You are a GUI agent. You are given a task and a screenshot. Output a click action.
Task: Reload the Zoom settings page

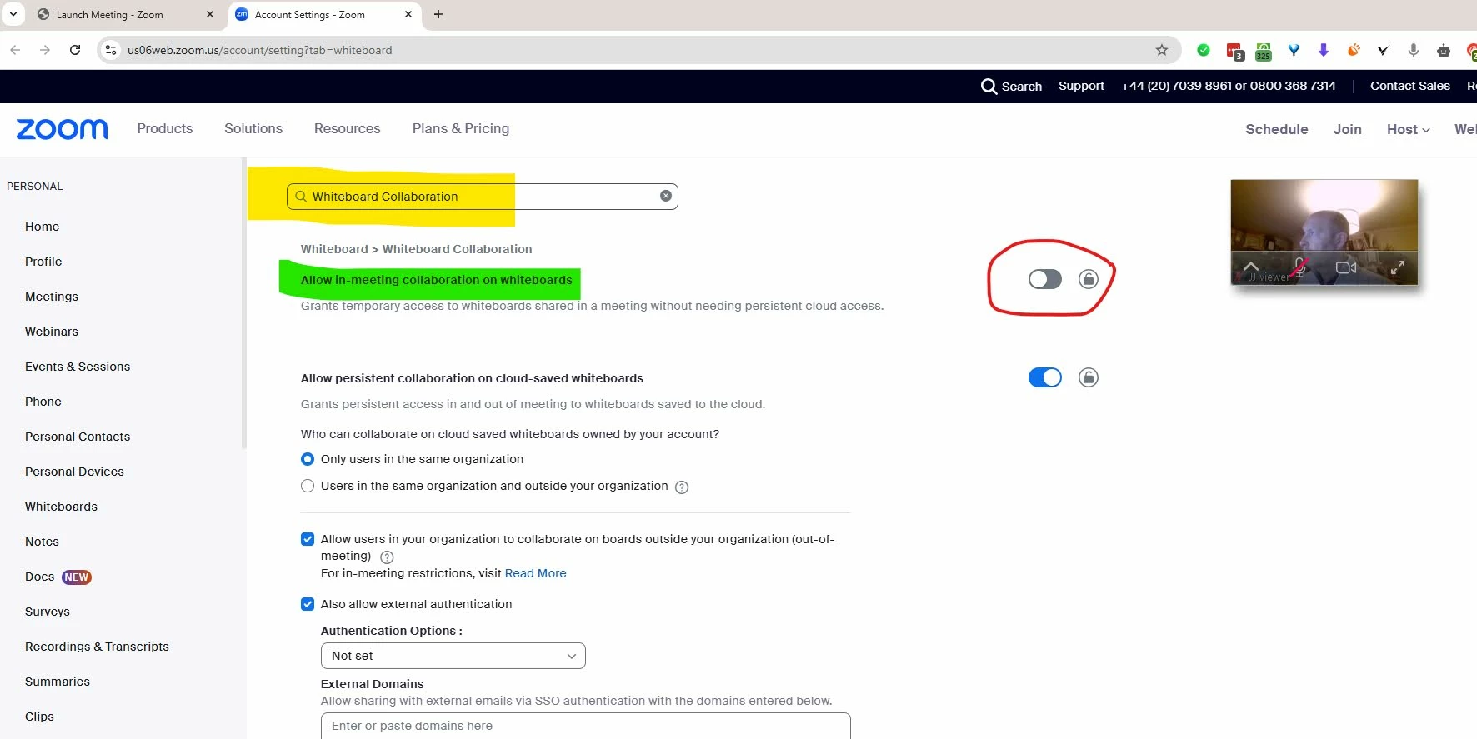point(75,50)
